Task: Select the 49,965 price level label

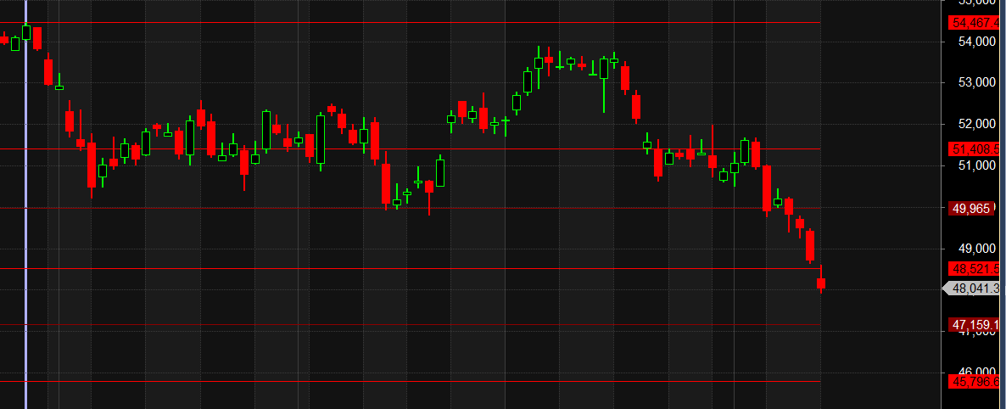Action: tap(972, 208)
